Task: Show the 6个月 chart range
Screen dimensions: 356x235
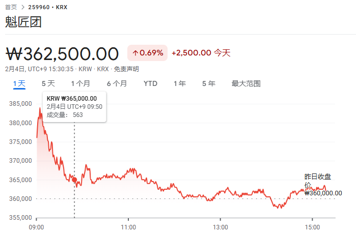Action: click(117, 84)
